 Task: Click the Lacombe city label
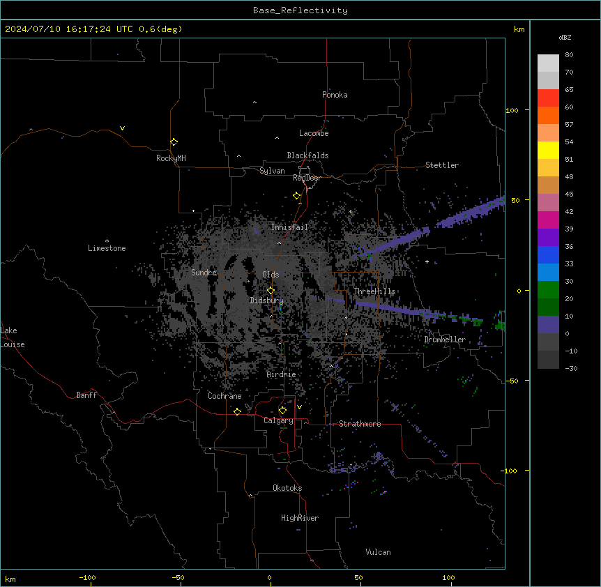tap(314, 133)
